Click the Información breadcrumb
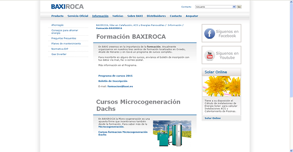The width and height of the screenshot is (293, 152). tap(174, 25)
